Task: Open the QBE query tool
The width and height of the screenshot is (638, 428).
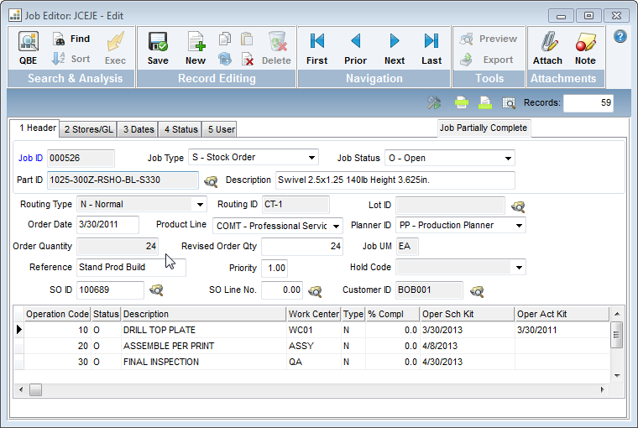Action: (28, 48)
